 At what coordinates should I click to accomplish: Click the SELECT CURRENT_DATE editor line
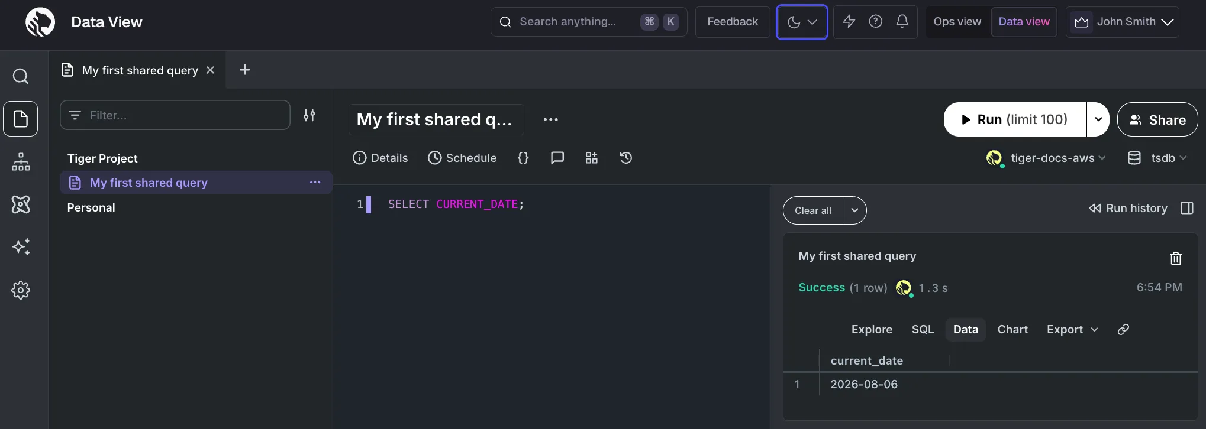(x=456, y=204)
